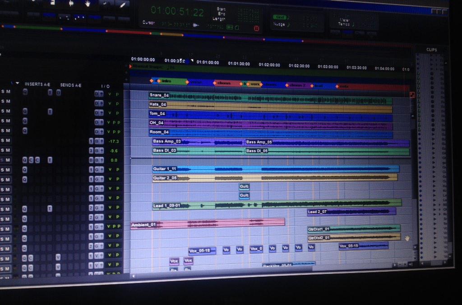Select the Trimmer tool in the toolbar

click(53, 4)
